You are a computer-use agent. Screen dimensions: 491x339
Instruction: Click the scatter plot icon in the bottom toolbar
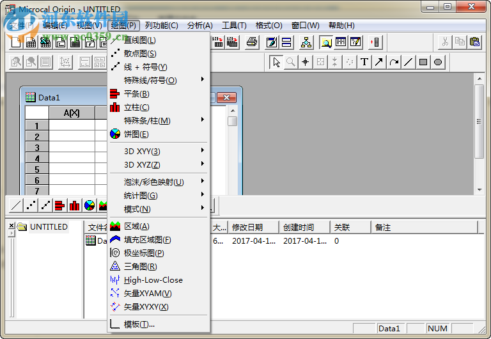coord(31,205)
